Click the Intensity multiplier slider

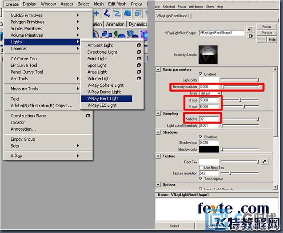tap(240, 87)
